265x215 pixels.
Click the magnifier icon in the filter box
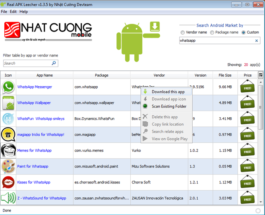pyautogui.click(x=54, y=63)
